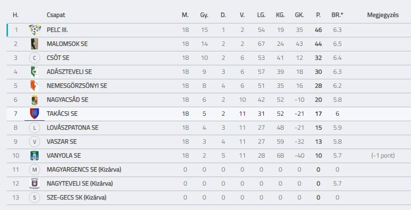Click the PELC III. team crest icon

pos(35,30)
